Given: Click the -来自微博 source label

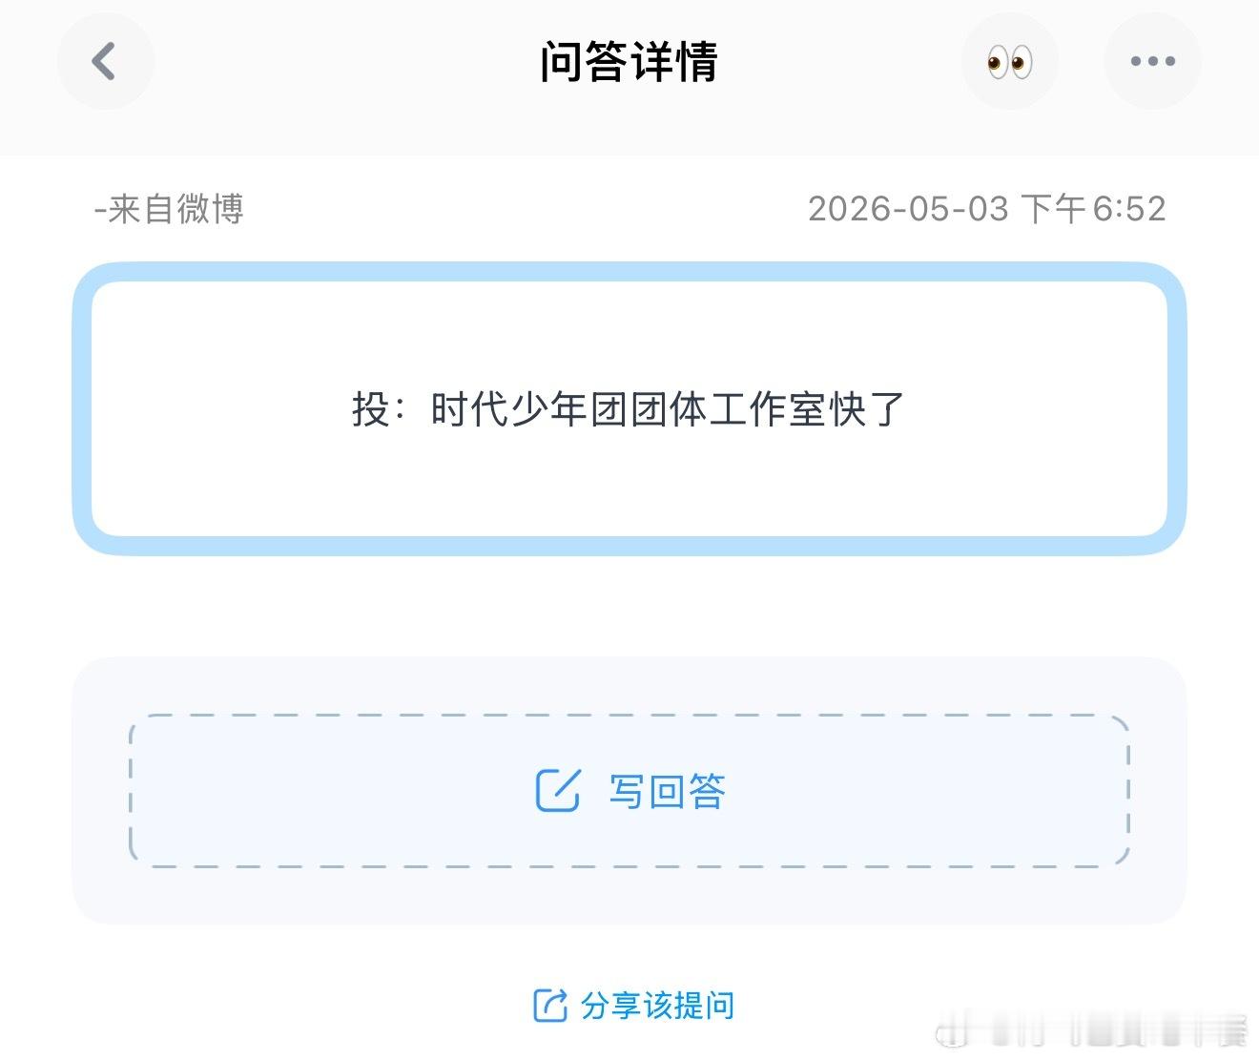Looking at the screenshot, I should pyautogui.click(x=169, y=209).
